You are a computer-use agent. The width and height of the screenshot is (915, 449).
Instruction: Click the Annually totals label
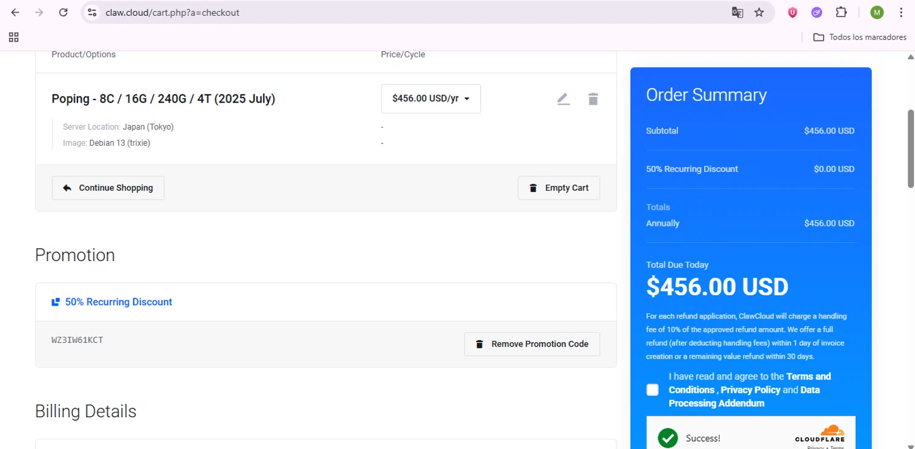coord(663,223)
